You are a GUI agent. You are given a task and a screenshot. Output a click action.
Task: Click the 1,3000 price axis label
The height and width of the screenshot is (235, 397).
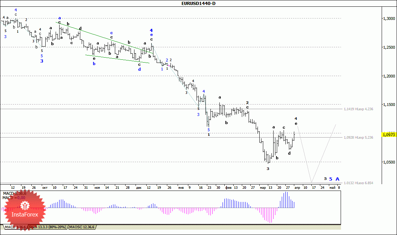click(x=389, y=18)
